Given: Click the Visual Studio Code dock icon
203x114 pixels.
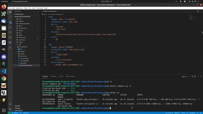Looking at the screenshot, I should pyautogui.click(x=4, y=71).
